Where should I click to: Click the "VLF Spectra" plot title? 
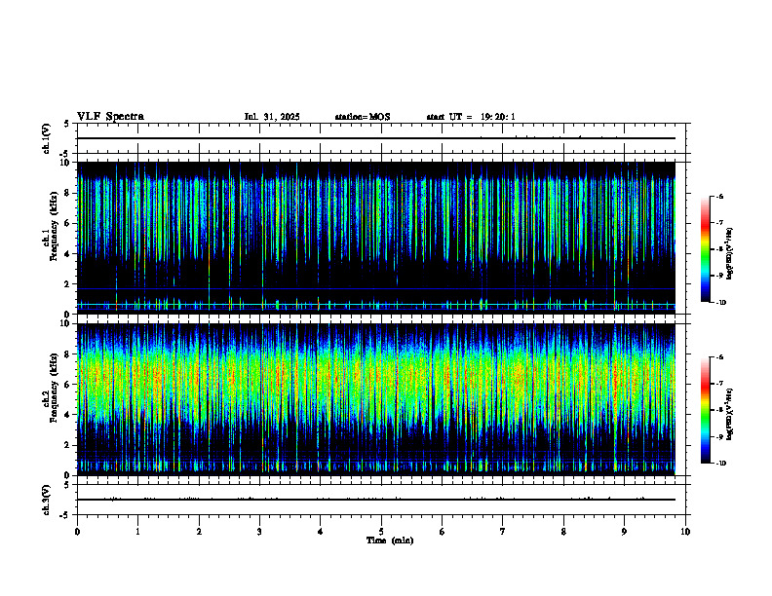coord(110,117)
